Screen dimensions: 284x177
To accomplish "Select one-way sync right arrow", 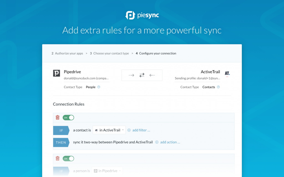I will (131, 75).
